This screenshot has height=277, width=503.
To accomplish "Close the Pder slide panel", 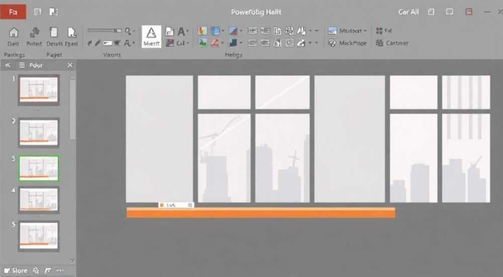I will tap(70, 65).
